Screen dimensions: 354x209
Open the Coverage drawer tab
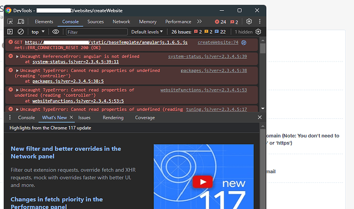tap(145, 118)
